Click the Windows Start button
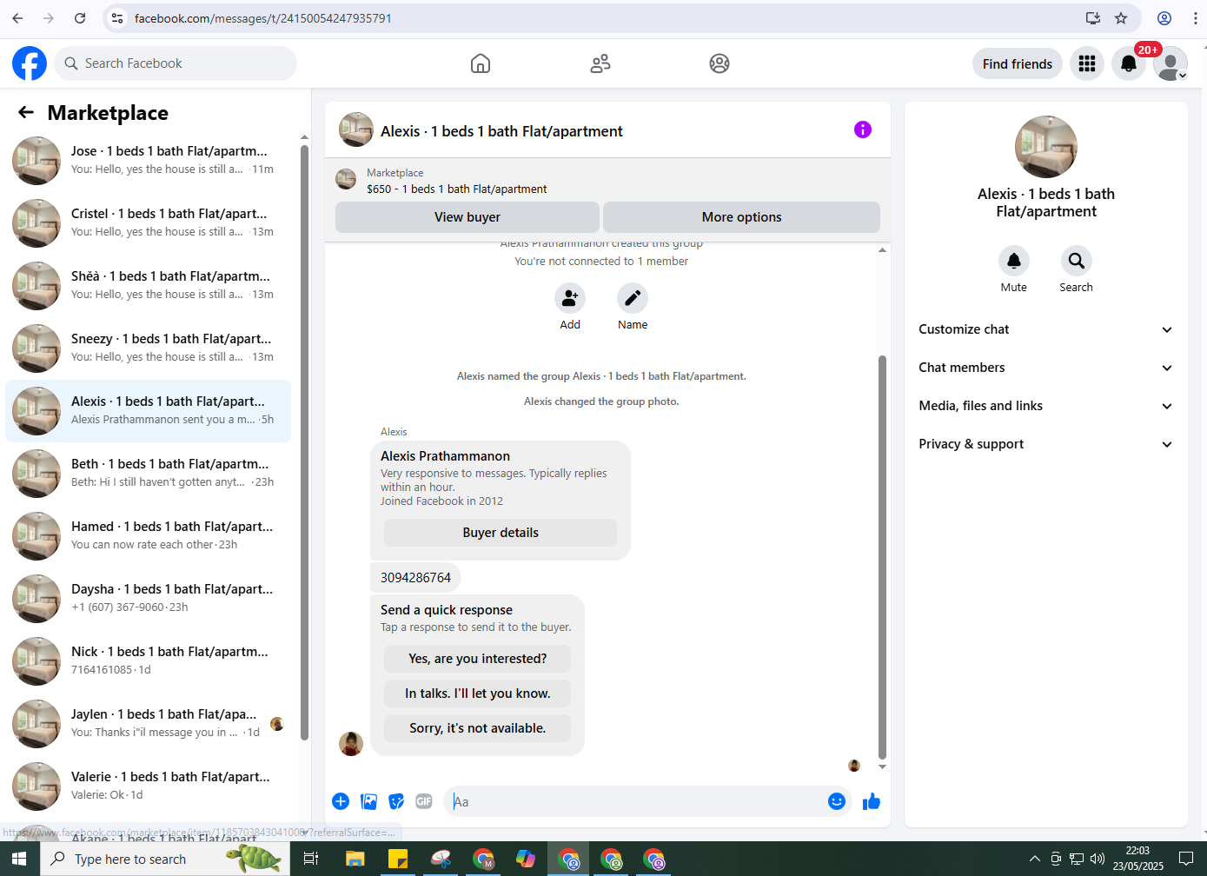Image resolution: width=1207 pixels, height=876 pixels. [x=19, y=859]
